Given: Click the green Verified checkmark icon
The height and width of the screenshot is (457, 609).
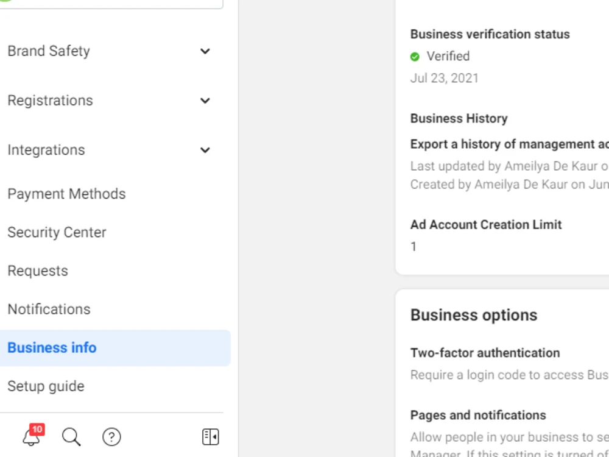Looking at the screenshot, I should click(415, 57).
